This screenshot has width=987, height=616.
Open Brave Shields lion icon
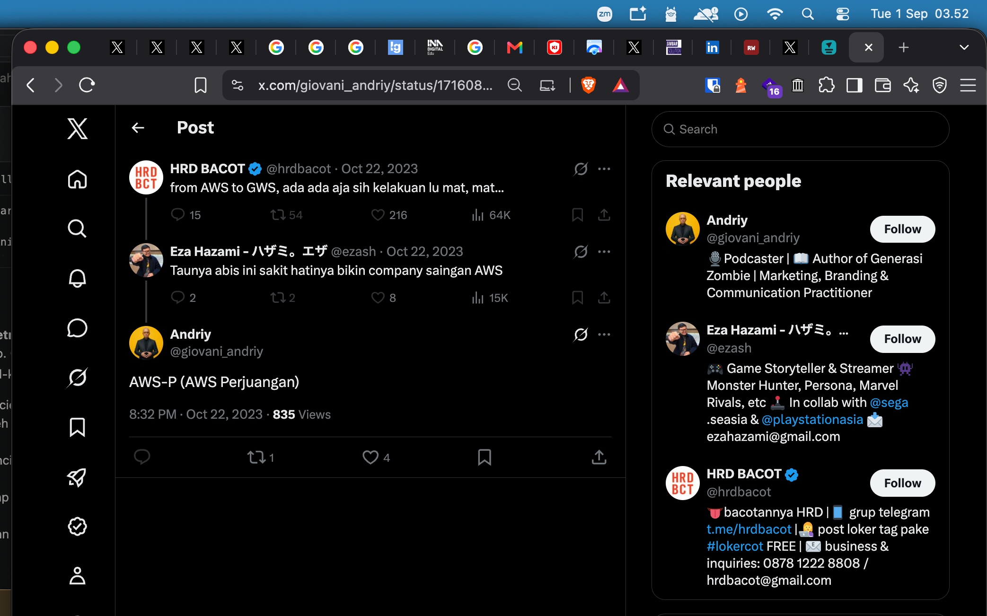coord(589,85)
